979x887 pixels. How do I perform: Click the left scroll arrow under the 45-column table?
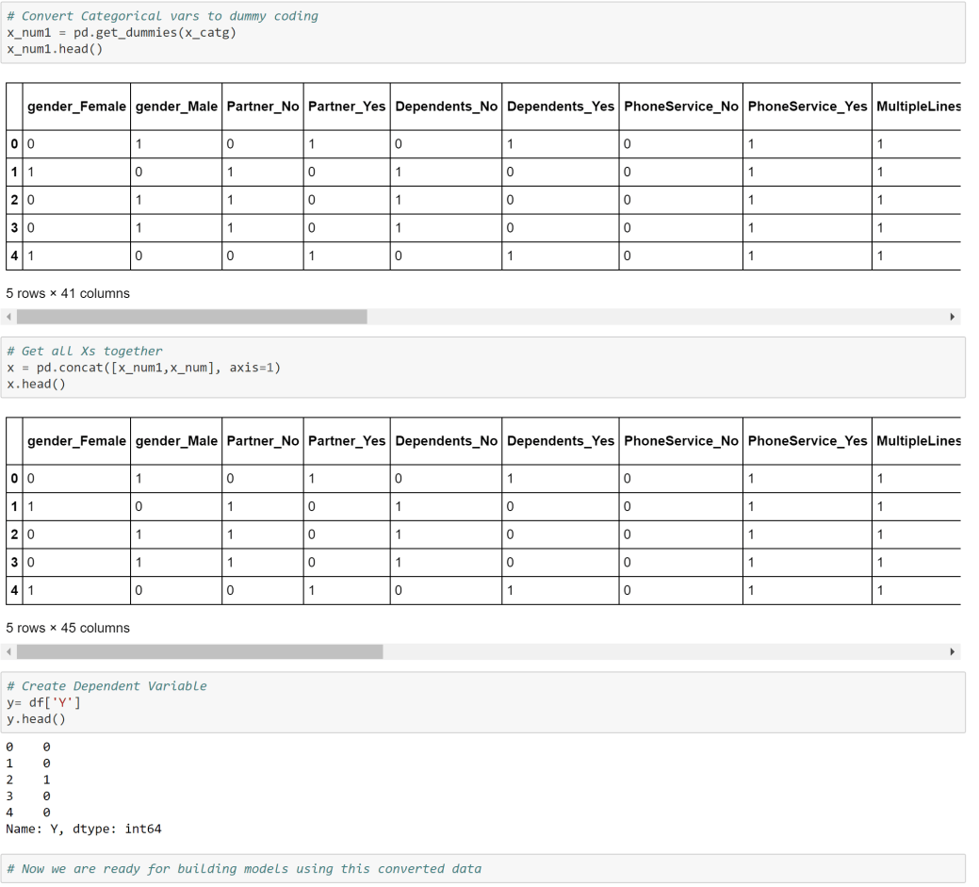(8, 651)
